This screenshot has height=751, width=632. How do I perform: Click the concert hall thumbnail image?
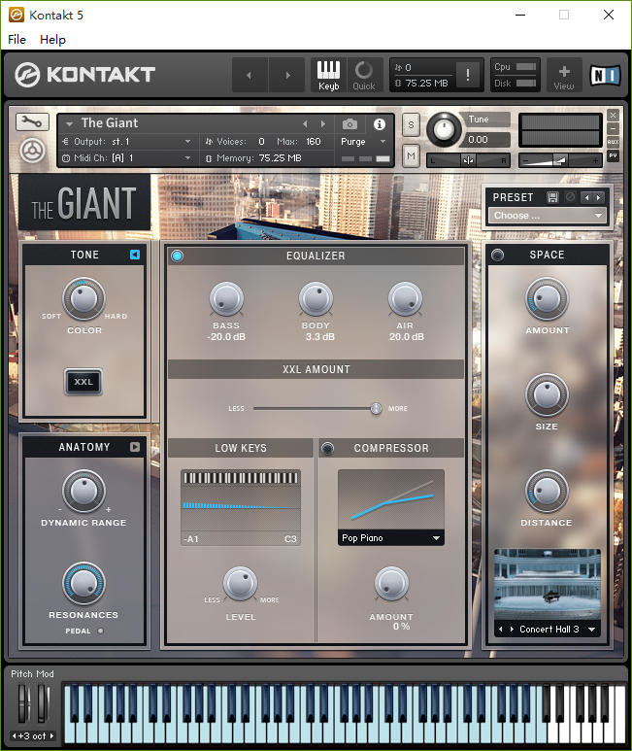click(547, 585)
